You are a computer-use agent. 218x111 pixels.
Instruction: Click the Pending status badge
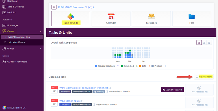click(x=99, y=92)
